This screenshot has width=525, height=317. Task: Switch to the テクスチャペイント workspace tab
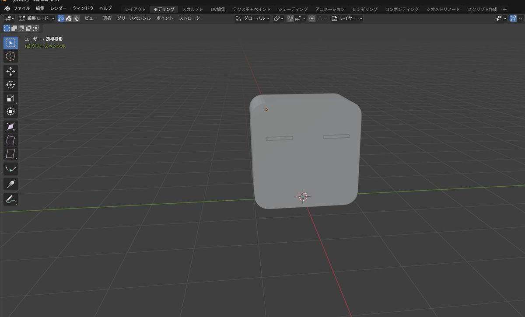tap(252, 9)
